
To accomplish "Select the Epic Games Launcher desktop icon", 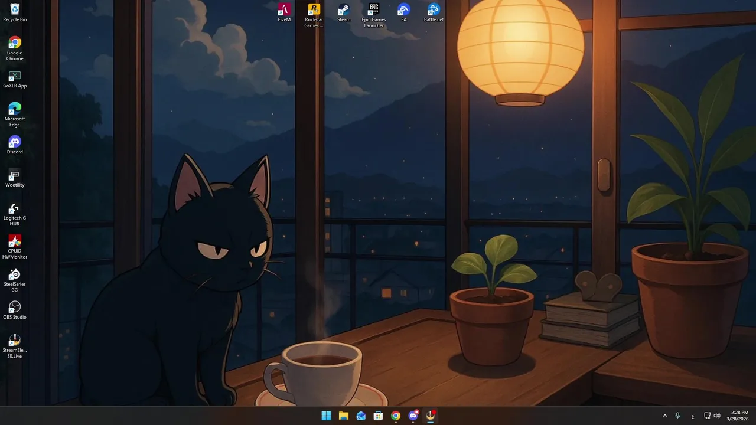I will coord(374,16).
